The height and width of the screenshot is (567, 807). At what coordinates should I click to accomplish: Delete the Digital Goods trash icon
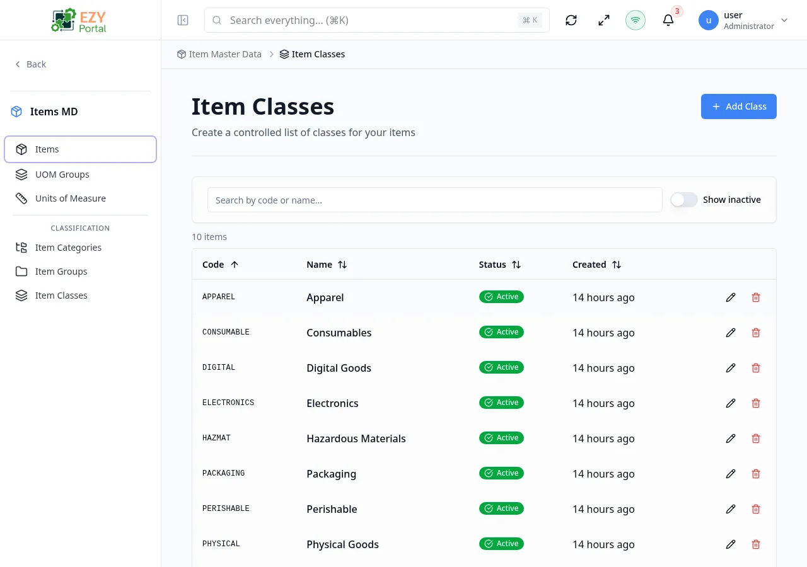(756, 368)
